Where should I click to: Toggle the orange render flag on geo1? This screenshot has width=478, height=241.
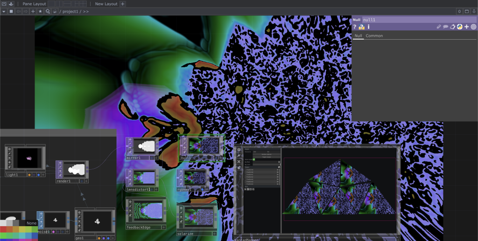point(100,238)
